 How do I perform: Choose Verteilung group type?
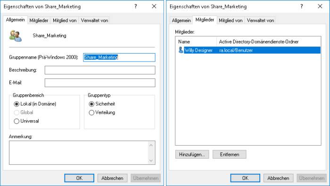click(x=102, y=112)
